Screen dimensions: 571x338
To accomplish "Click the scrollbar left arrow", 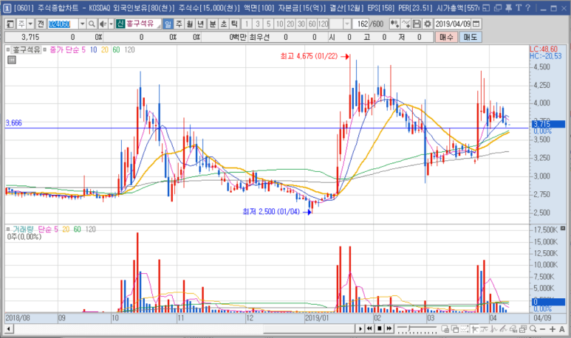I will click(x=9, y=329).
